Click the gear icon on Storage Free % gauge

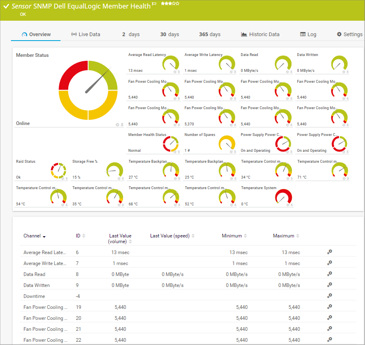(x=119, y=179)
